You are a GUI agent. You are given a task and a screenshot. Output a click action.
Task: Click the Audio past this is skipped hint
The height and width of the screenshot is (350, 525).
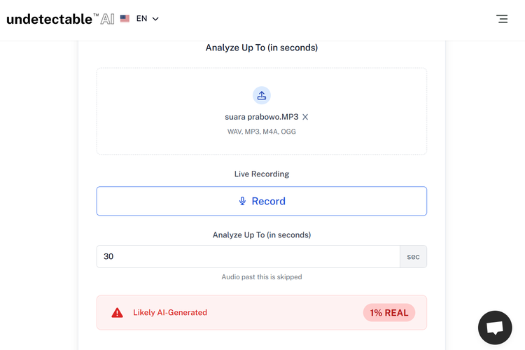(x=261, y=277)
